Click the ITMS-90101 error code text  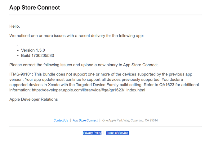pyautogui.click(x=20, y=74)
